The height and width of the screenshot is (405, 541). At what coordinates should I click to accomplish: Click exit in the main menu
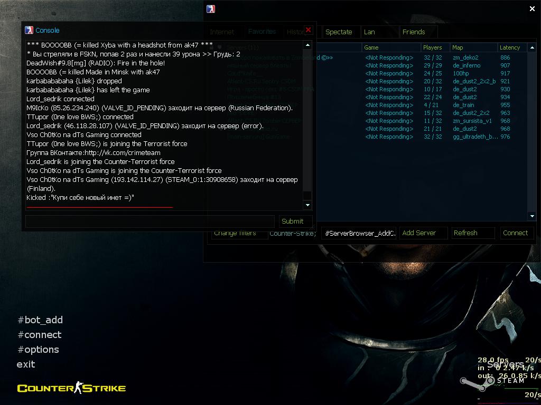[x=26, y=364]
